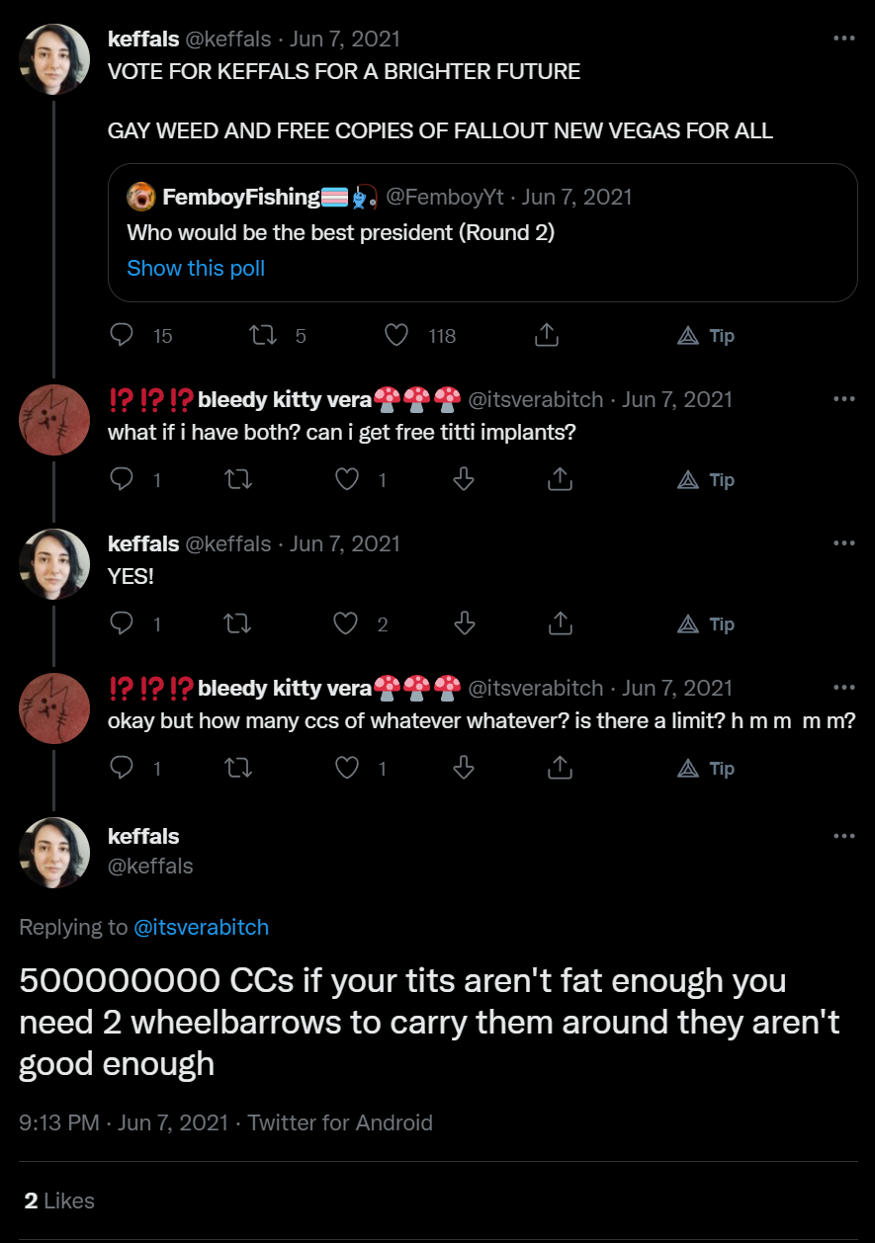Screen dimensions: 875x1243
Task: Share the how many ccs reply
Action: pos(560,769)
